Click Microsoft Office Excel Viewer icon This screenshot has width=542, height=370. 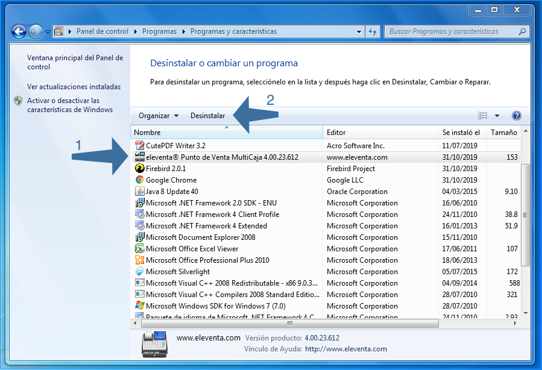pos(140,248)
